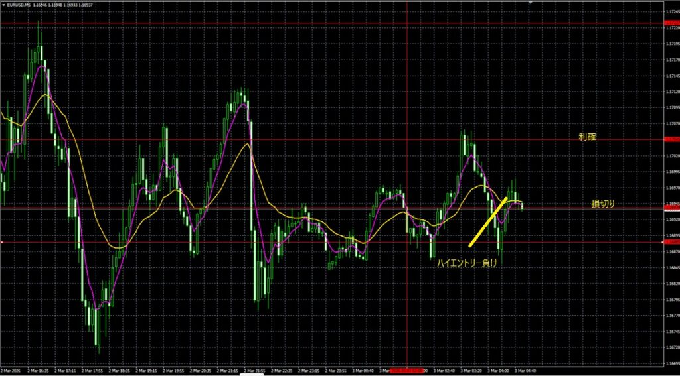Click the 1.17120 price axis label

[672, 92]
